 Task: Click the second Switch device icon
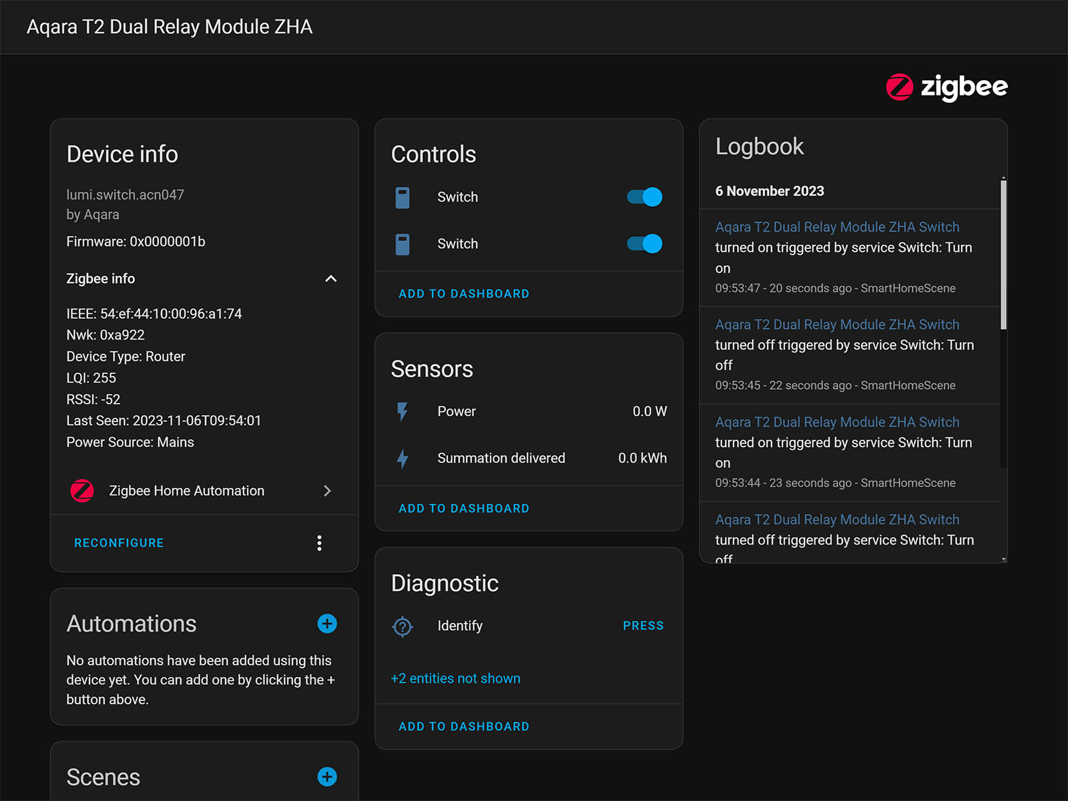pos(403,244)
